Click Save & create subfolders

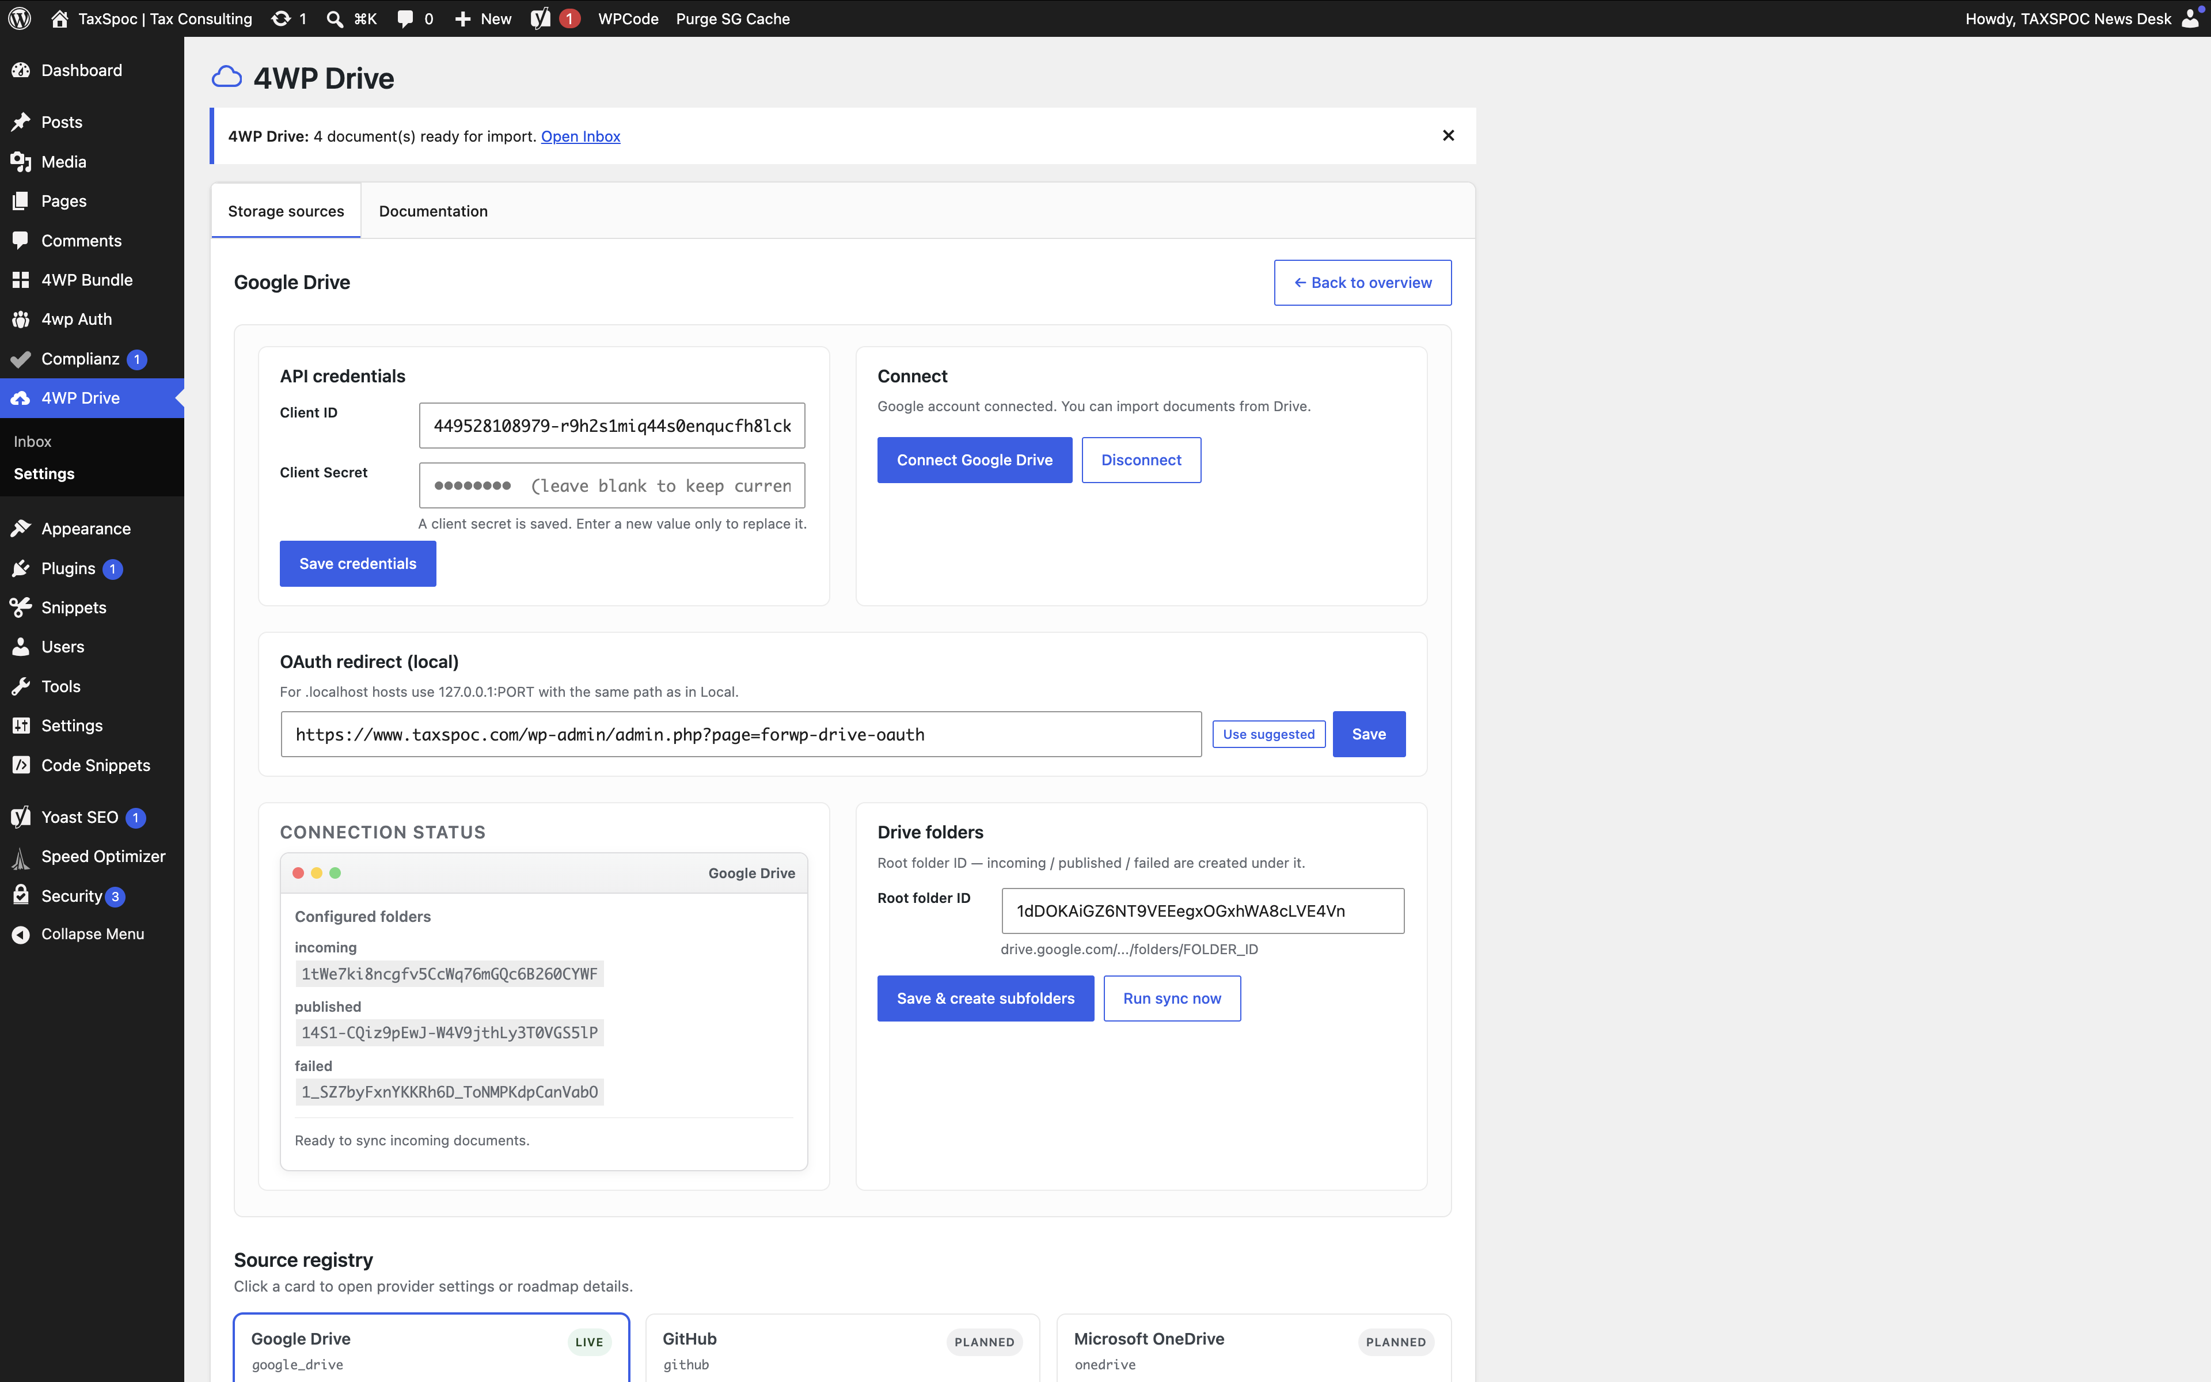point(985,998)
